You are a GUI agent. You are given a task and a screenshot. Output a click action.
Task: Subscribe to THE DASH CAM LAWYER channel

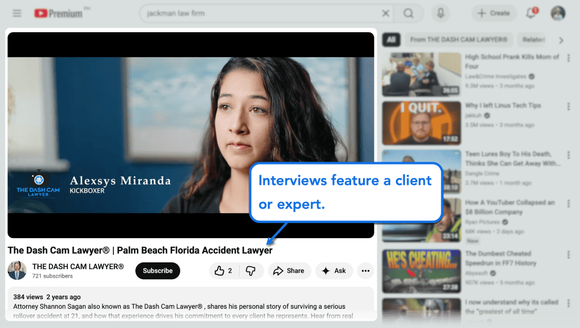157,271
